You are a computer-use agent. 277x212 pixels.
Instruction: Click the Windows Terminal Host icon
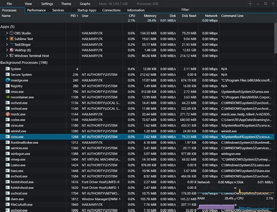tap(12, 56)
